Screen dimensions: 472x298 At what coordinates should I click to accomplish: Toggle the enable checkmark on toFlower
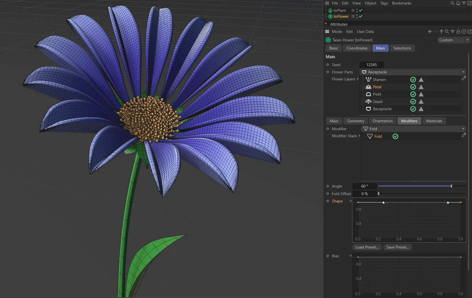click(360, 16)
